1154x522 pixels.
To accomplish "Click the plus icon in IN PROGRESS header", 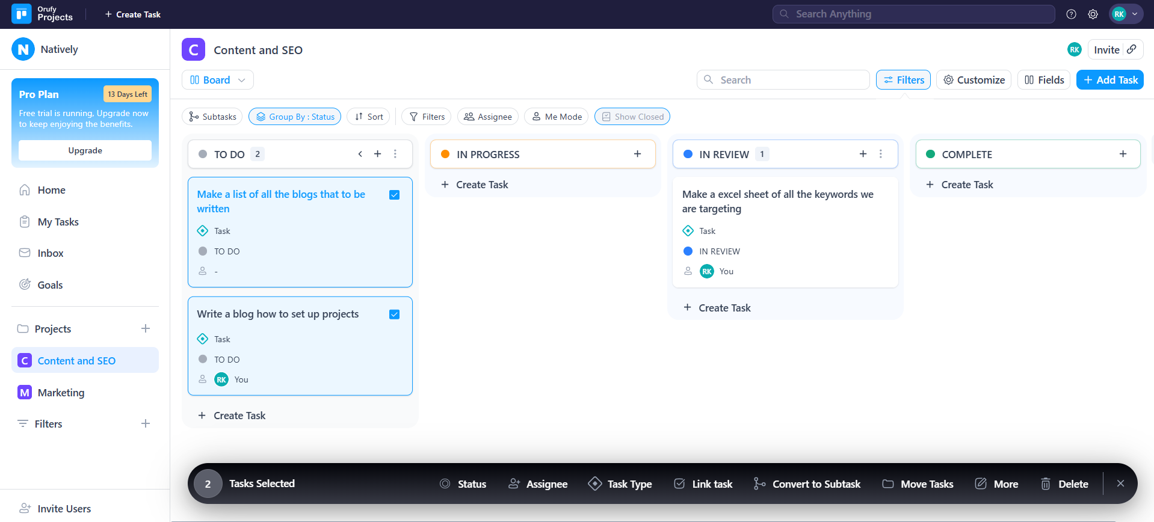I will pos(637,154).
